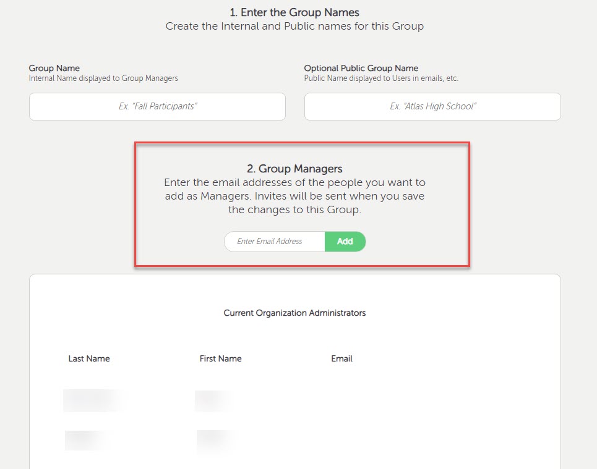Click the 'Current Organization Administrators' heading
The height and width of the screenshot is (469, 597).
(294, 313)
